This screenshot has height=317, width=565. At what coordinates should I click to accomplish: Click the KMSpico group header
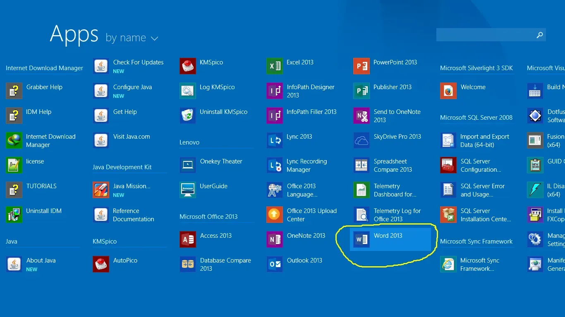coord(105,241)
